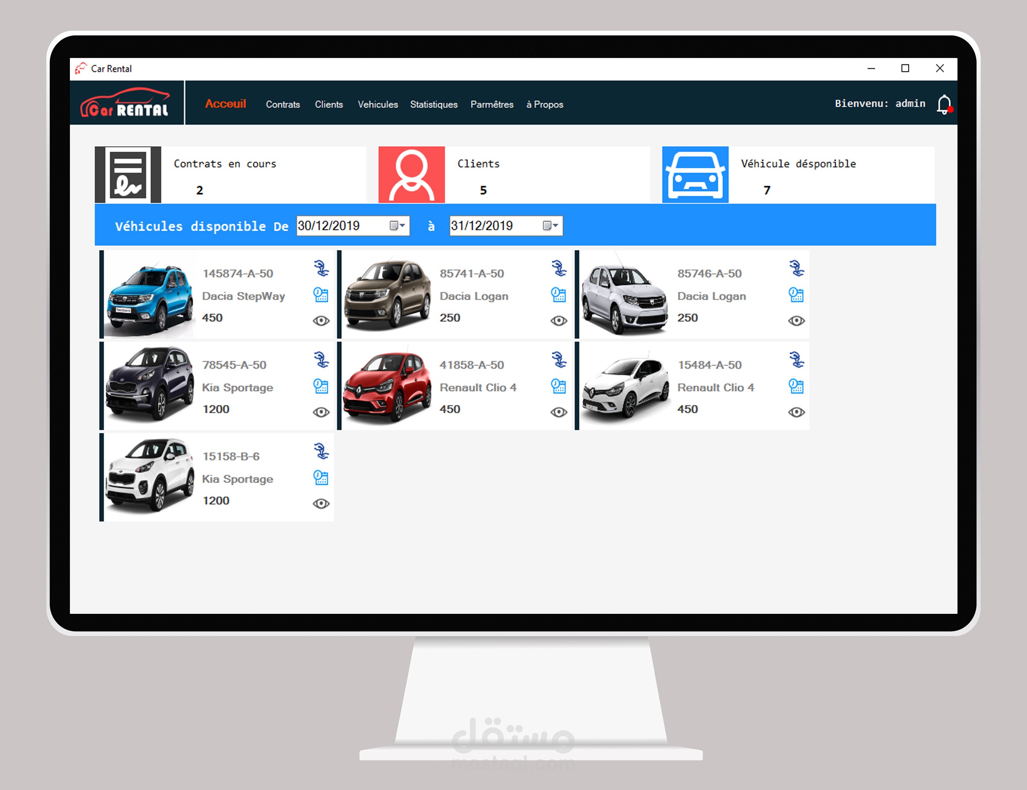Open the end date picker dropdown for 31/12/2019
The height and width of the screenshot is (790, 1027).
tap(550, 226)
